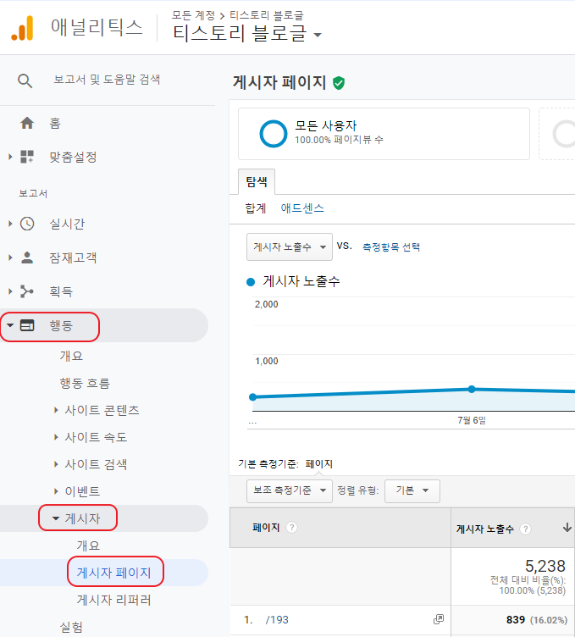Screen dimensions: 575x637
Task: Click the audience person icon
Action: (x=27, y=258)
